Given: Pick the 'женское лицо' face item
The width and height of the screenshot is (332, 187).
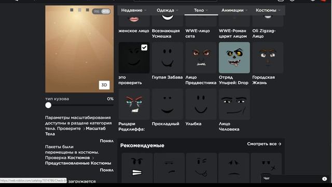Looking at the screenshot, I should [x=134, y=21].
